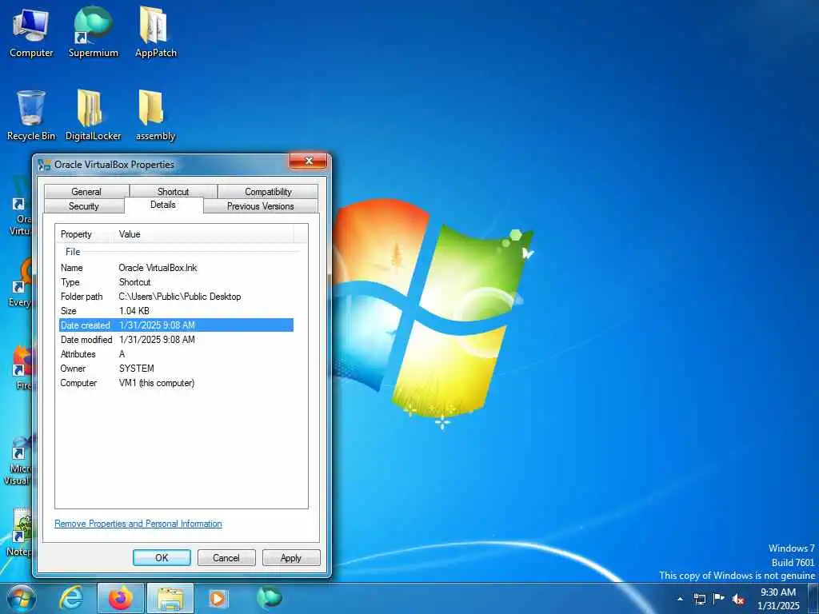
Task: Click the File group heading
Action: [x=73, y=252]
